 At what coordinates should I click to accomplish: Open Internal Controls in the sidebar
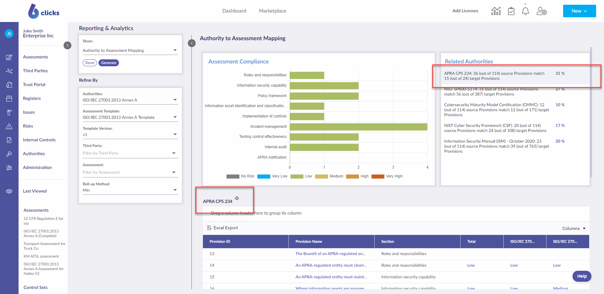[x=39, y=140]
